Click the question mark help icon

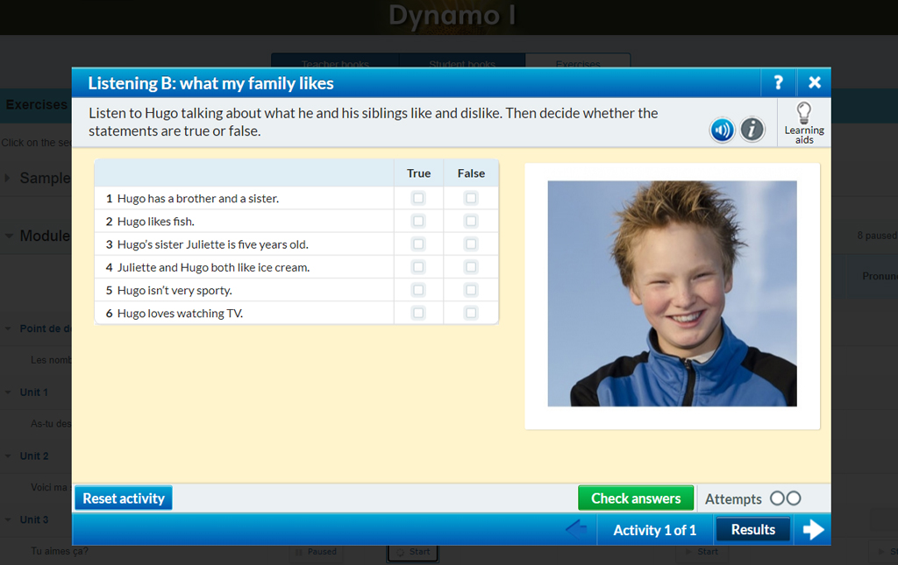click(778, 83)
